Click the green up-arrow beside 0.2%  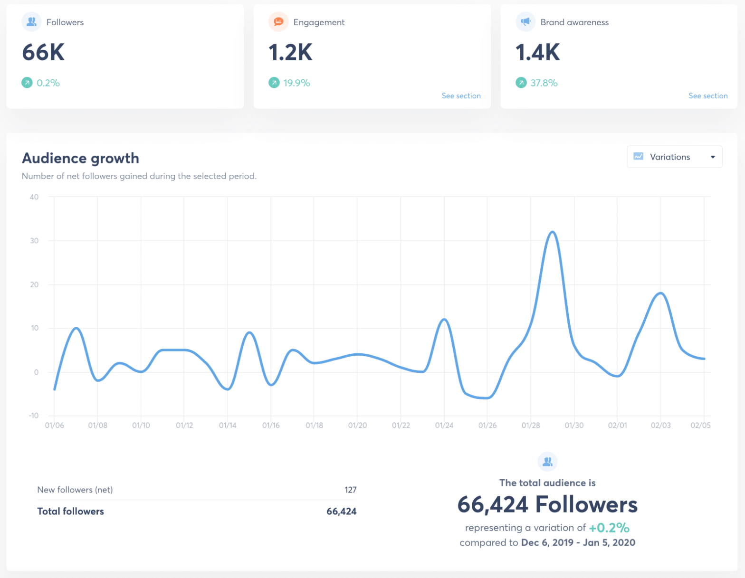click(27, 83)
